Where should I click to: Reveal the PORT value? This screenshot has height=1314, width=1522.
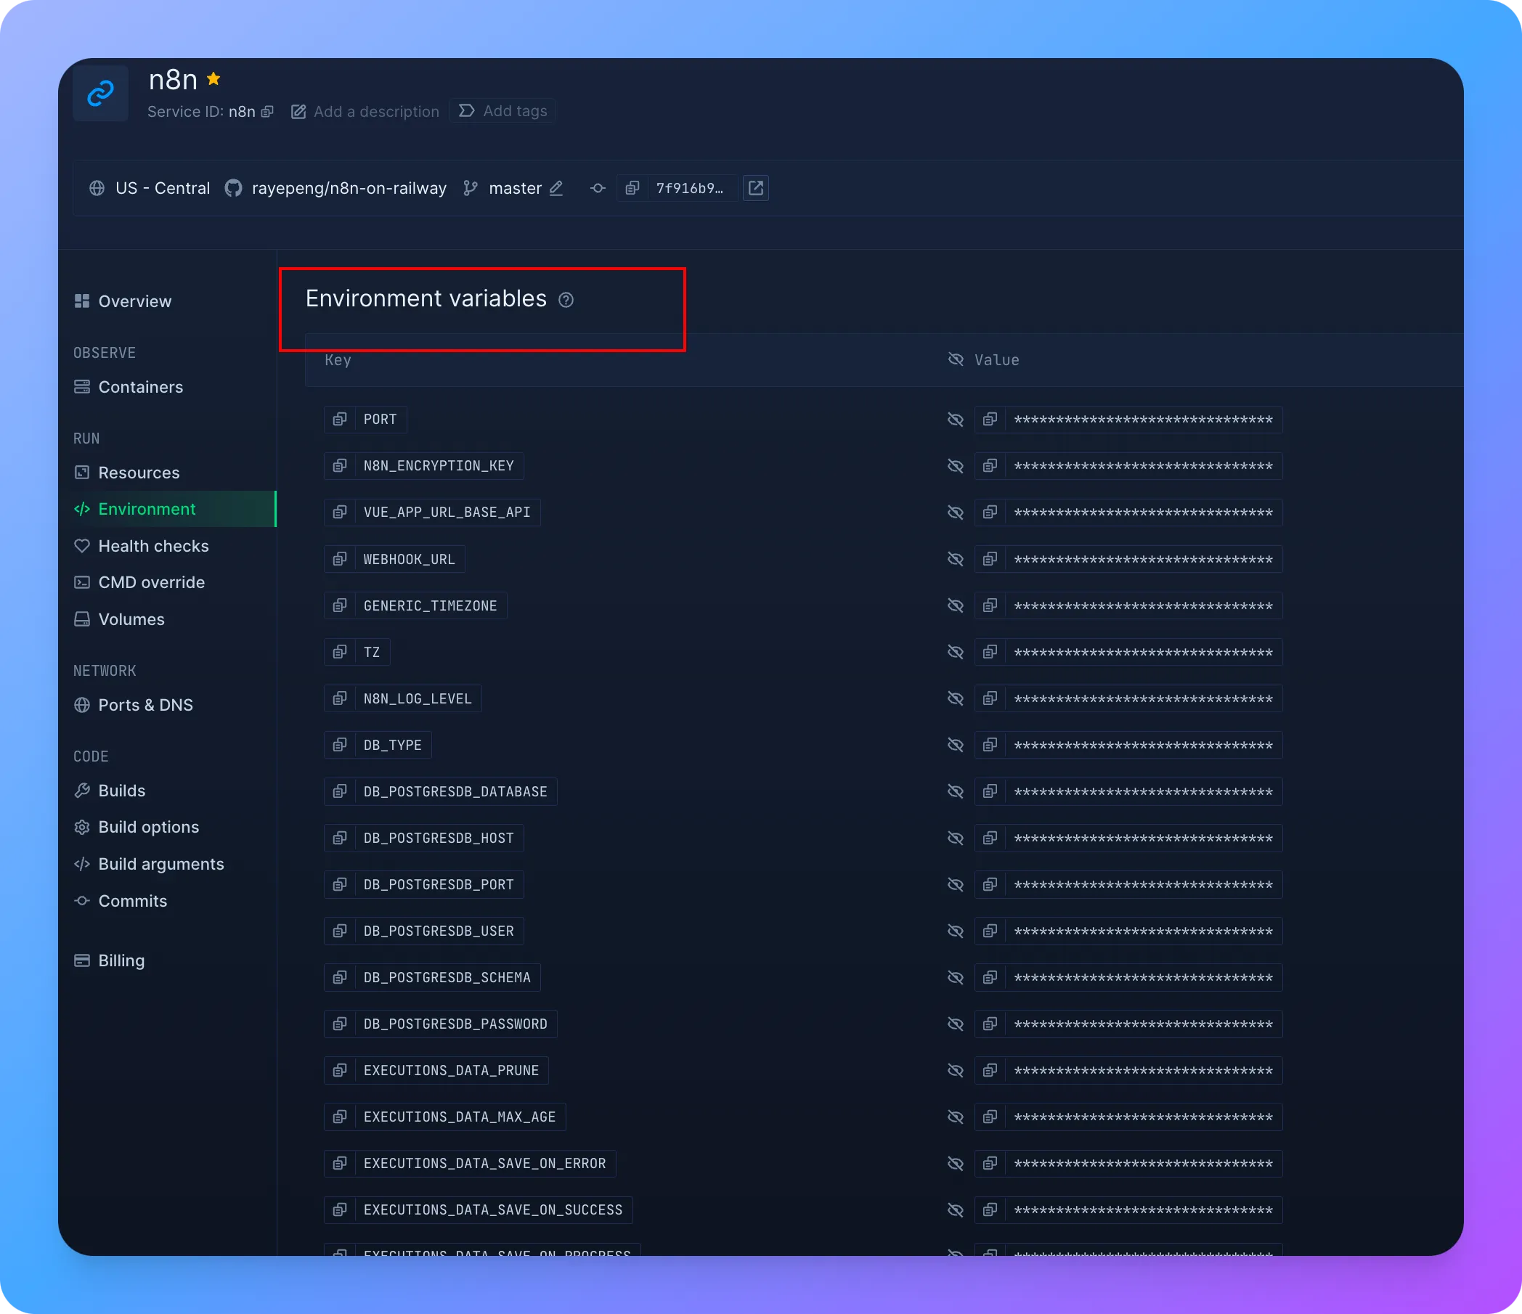pos(955,420)
